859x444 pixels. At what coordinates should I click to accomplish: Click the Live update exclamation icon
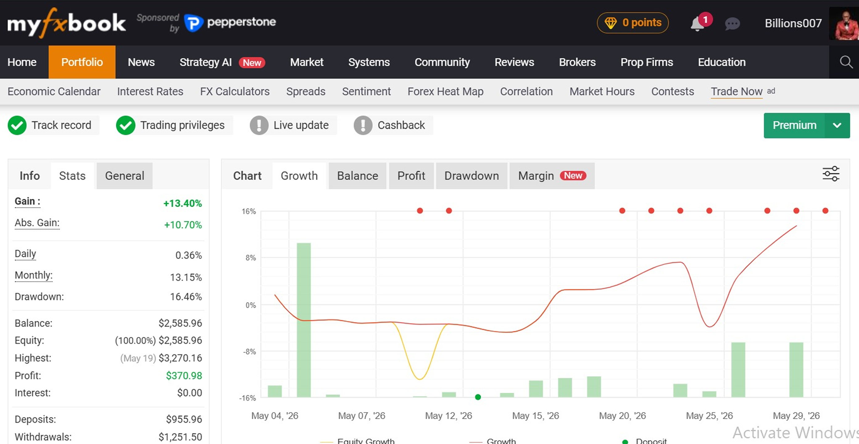pyautogui.click(x=259, y=125)
